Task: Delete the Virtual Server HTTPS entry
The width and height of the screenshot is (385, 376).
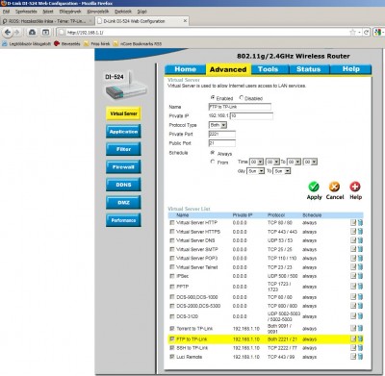Action: [360, 232]
